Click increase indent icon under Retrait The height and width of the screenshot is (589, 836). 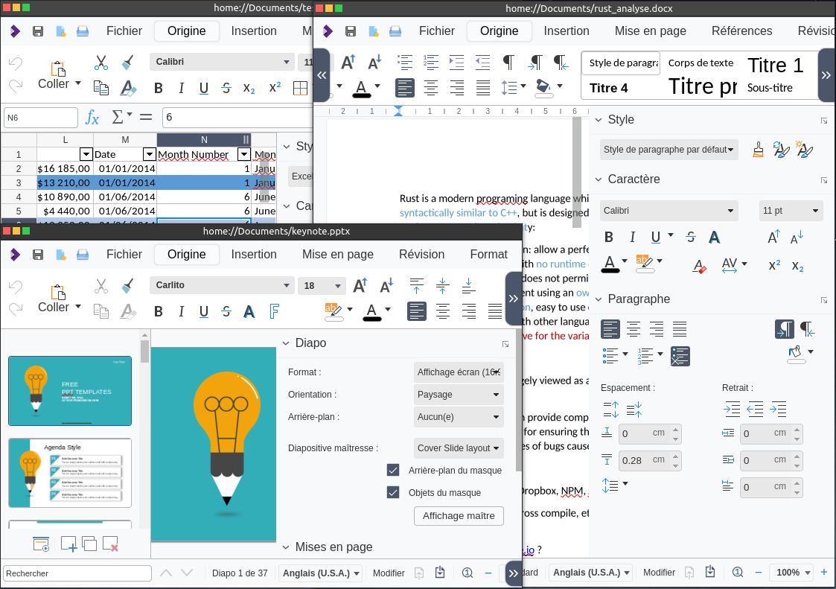[x=732, y=410]
